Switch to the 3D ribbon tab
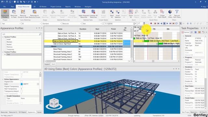The image size is (208, 117). click(34, 6)
